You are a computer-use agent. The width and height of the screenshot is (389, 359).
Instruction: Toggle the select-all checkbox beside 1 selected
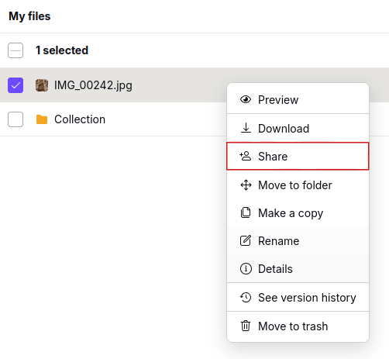point(15,50)
